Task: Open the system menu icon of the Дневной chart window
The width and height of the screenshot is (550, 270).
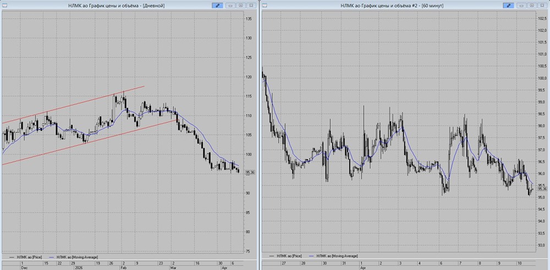Action: click(x=4, y=5)
